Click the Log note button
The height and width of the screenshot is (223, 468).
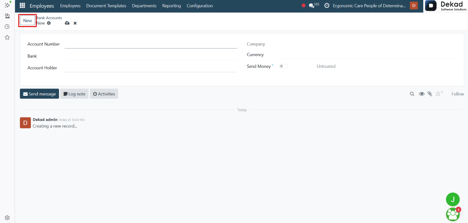[x=74, y=94]
